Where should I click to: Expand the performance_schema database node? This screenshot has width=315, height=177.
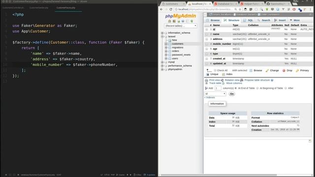pos(162,66)
